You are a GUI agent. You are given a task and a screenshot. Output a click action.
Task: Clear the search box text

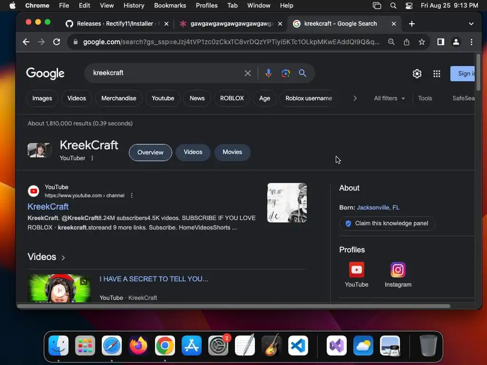coord(247,73)
